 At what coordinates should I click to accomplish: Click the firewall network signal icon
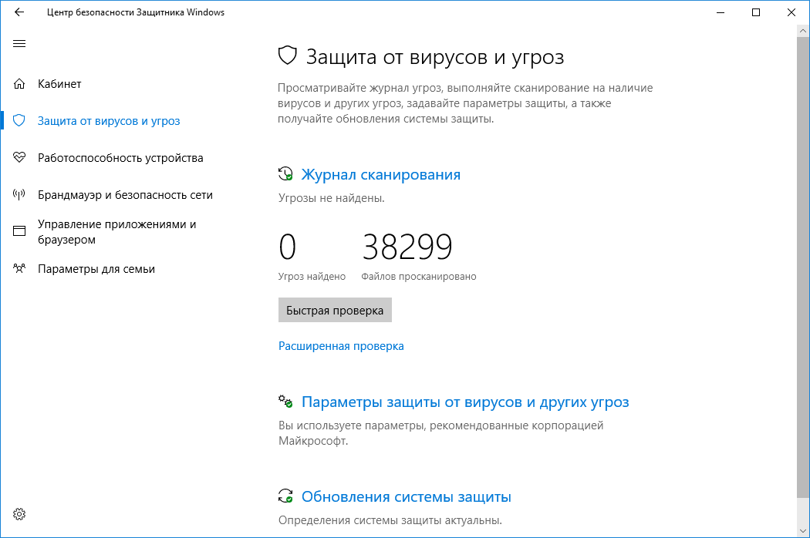[x=19, y=194]
